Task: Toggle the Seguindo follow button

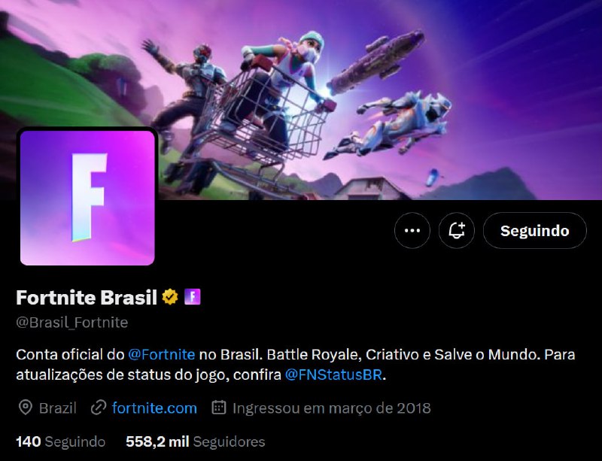Action: click(534, 230)
